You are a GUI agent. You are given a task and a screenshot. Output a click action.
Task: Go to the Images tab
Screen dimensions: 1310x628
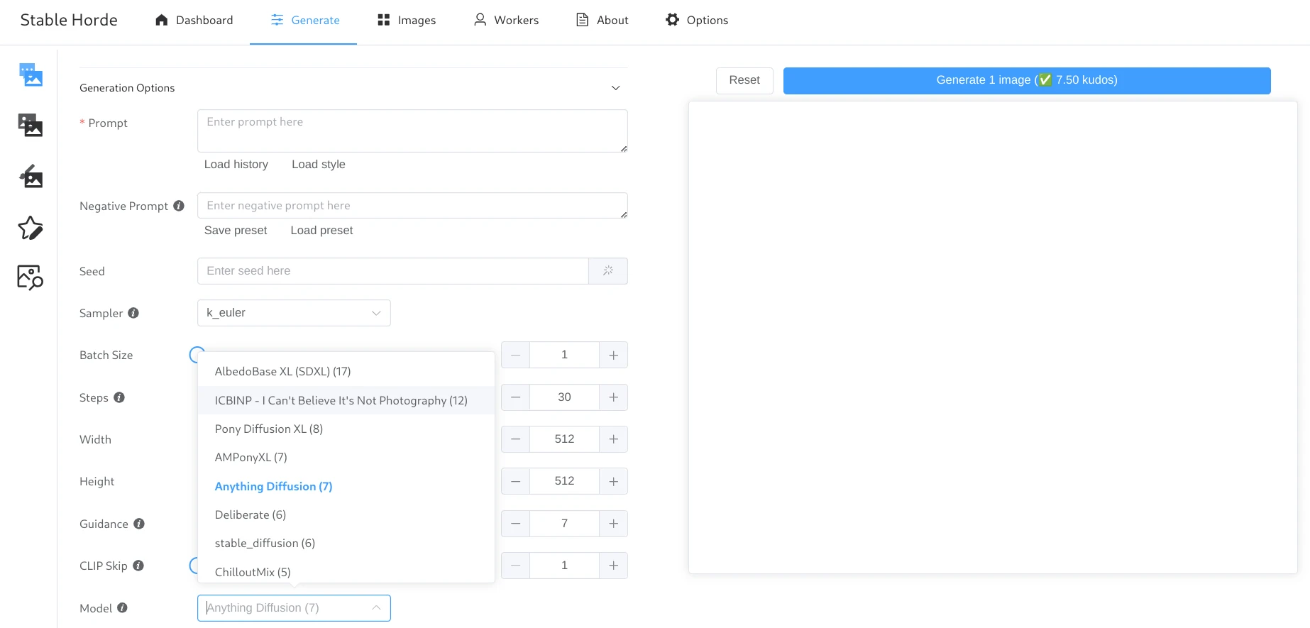coord(407,20)
